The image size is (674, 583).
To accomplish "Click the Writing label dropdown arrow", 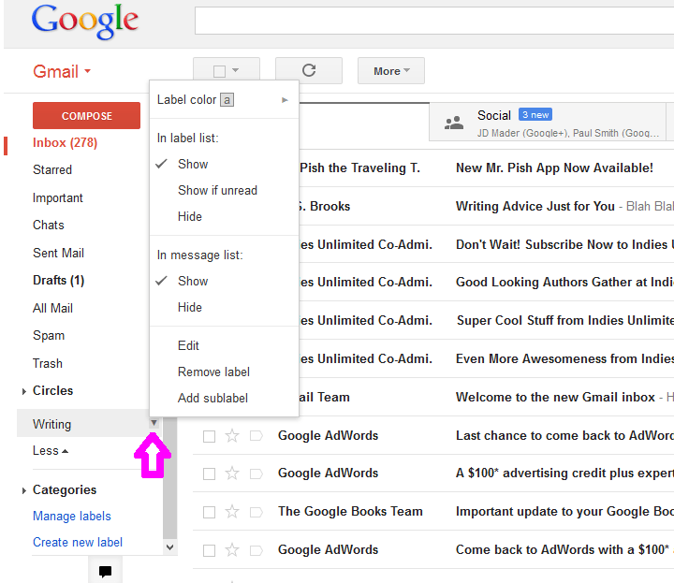I will point(154,423).
